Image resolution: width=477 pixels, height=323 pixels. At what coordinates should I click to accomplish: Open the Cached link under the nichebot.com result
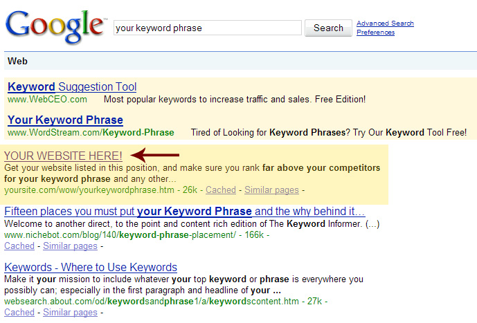[x=19, y=246]
